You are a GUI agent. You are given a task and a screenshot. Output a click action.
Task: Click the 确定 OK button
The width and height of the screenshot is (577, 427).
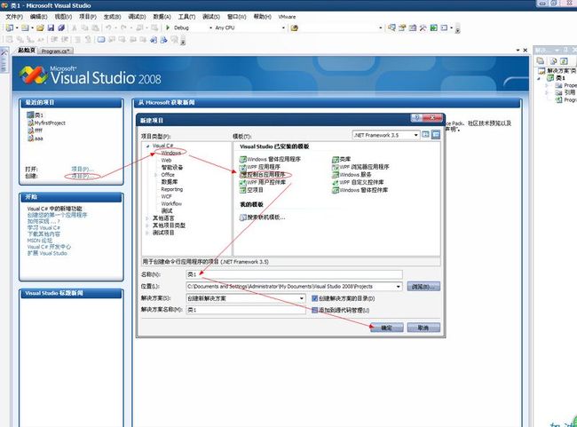387,328
